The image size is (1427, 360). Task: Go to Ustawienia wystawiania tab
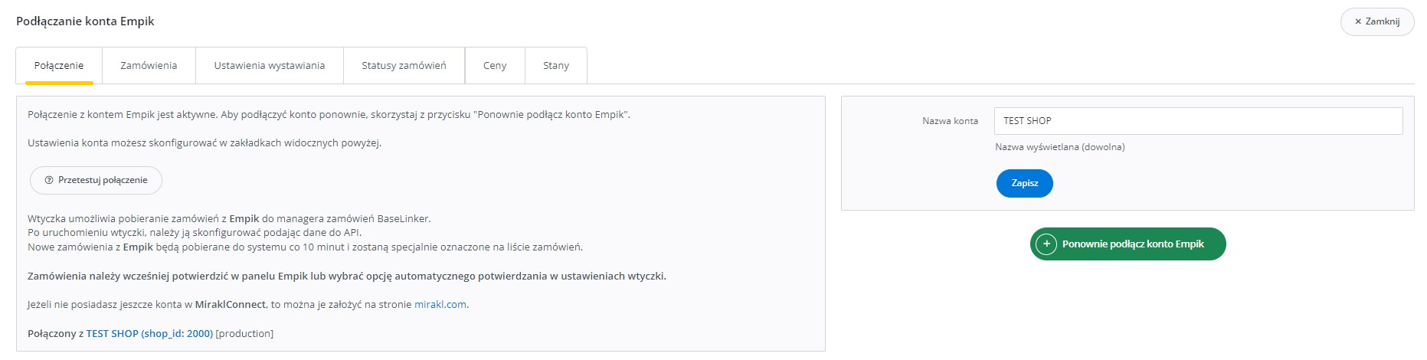270,66
